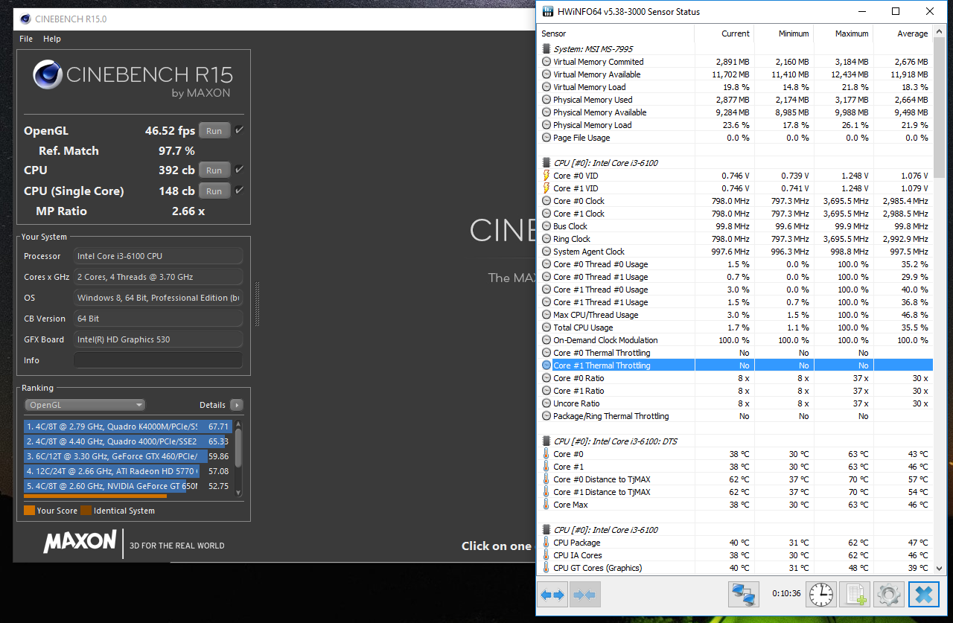The width and height of the screenshot is (953, 623).
Task: Select Core #1 Thermal Throttling row
Action: [x=735, y=365]
